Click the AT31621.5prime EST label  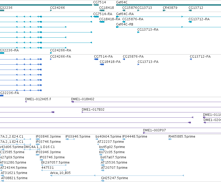click(14, 173)
